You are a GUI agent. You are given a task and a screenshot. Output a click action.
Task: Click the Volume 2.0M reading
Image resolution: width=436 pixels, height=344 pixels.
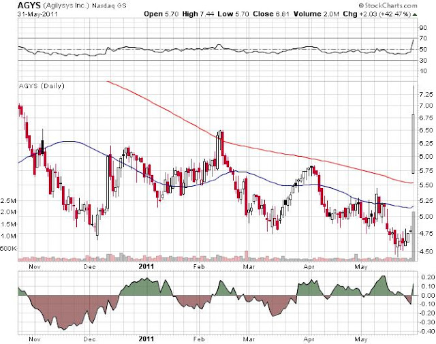pyautogui.click(x=316, y=14)
